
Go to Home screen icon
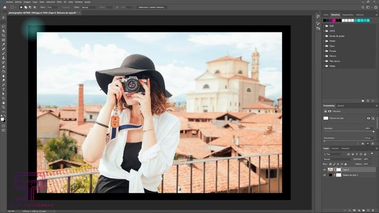tap(5, 8)
